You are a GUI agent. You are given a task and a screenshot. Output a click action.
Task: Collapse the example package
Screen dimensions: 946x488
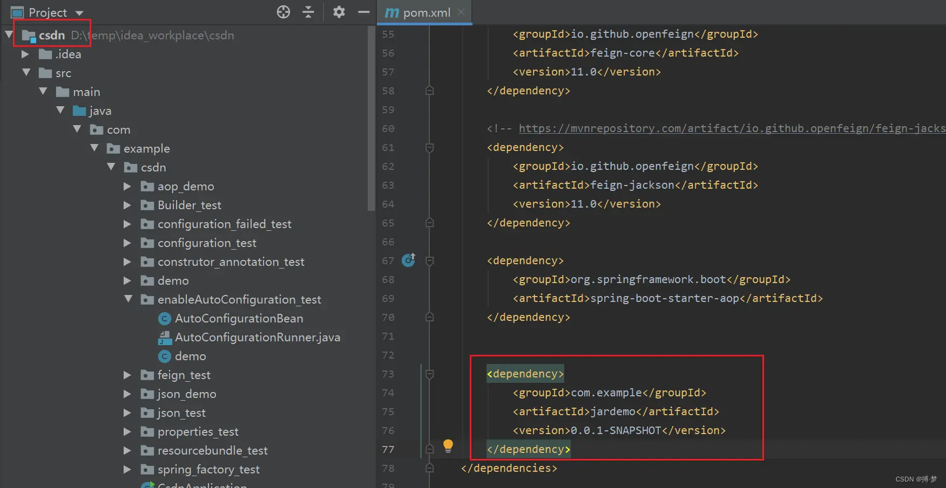coord(94,148)
